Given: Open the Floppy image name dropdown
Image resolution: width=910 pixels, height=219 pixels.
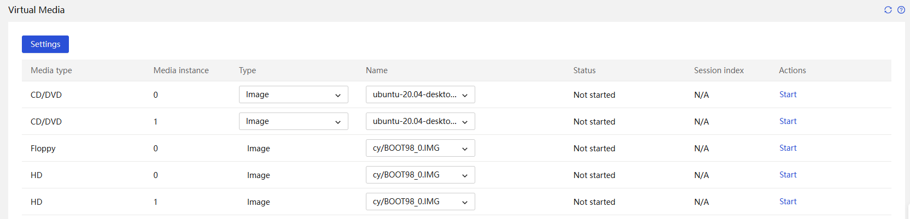Looking at the screenshot, I should 421,148.
